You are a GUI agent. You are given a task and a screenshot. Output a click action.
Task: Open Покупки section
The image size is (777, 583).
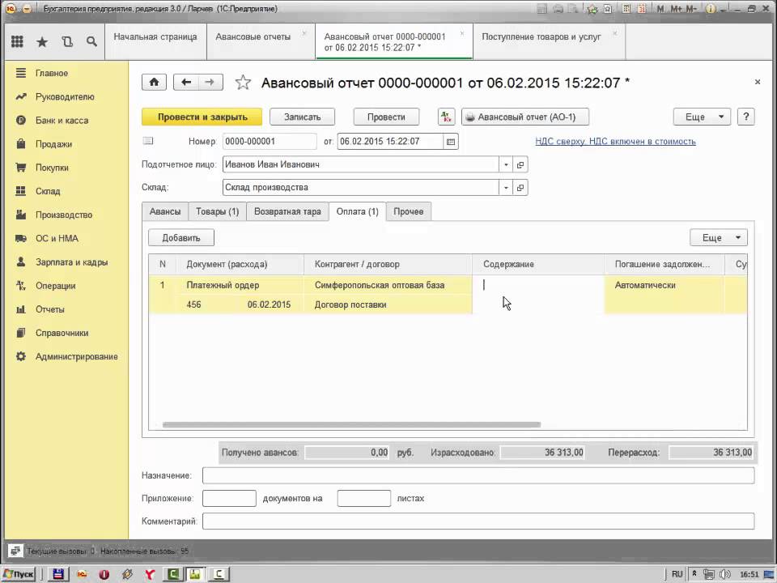click(52, 168)
